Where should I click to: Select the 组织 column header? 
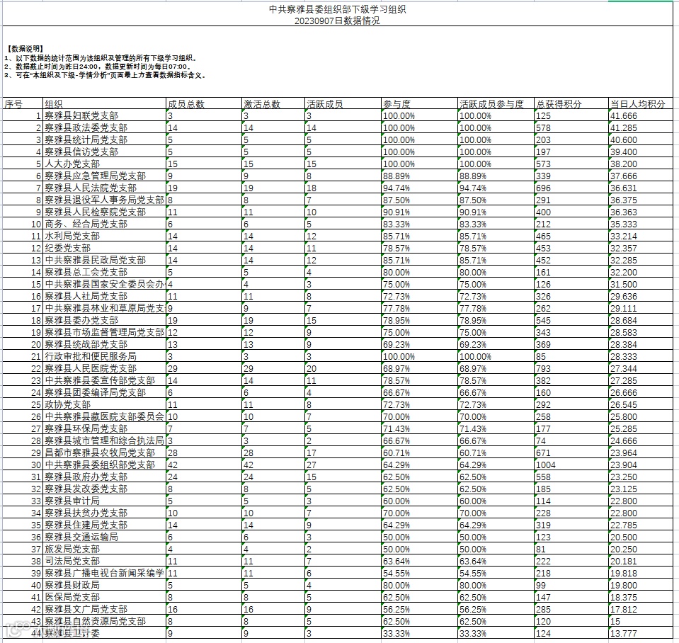pyautogui.click(x=104, y=104)
